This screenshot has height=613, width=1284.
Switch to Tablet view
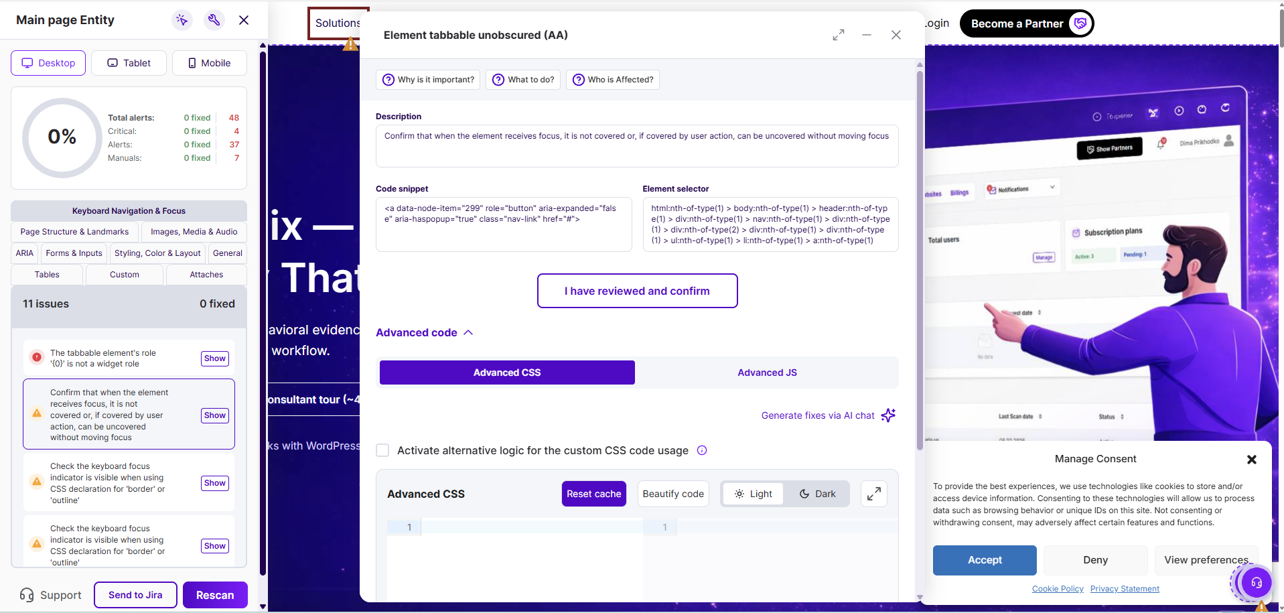tap(129, 63)
